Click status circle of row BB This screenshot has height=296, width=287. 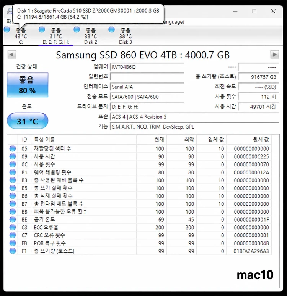(13, 211)
